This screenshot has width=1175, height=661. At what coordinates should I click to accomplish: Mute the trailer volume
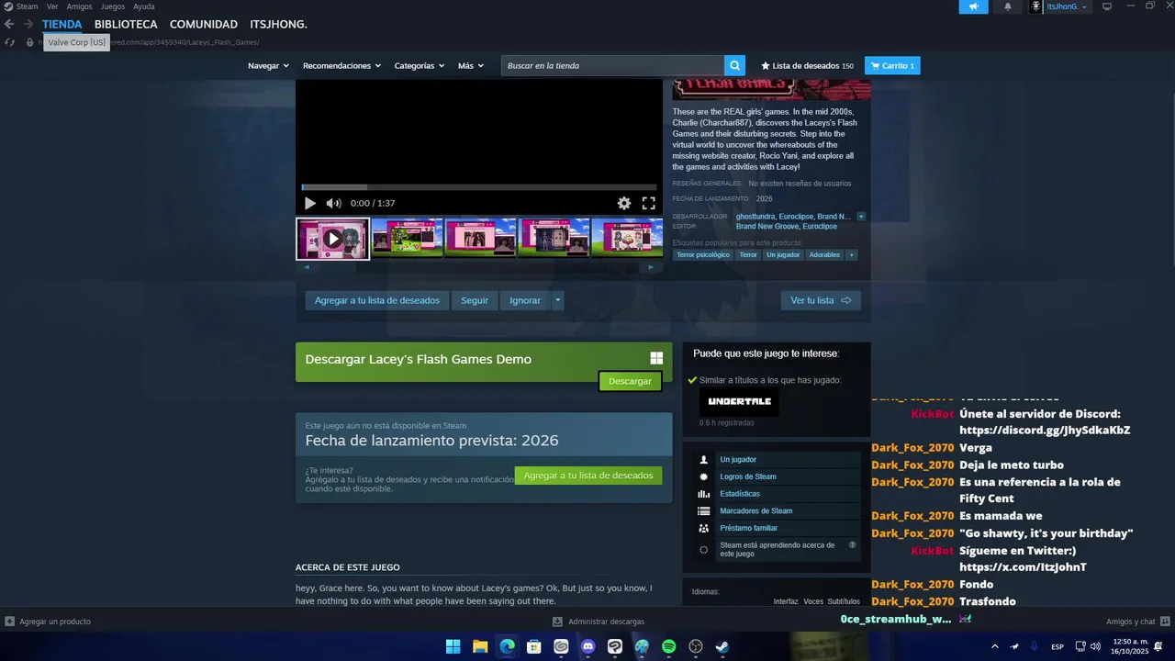coord(333,203)
